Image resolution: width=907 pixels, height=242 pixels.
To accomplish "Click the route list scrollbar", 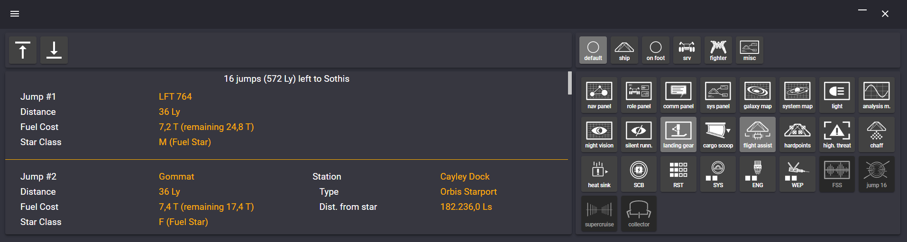I will pos(569,83).
